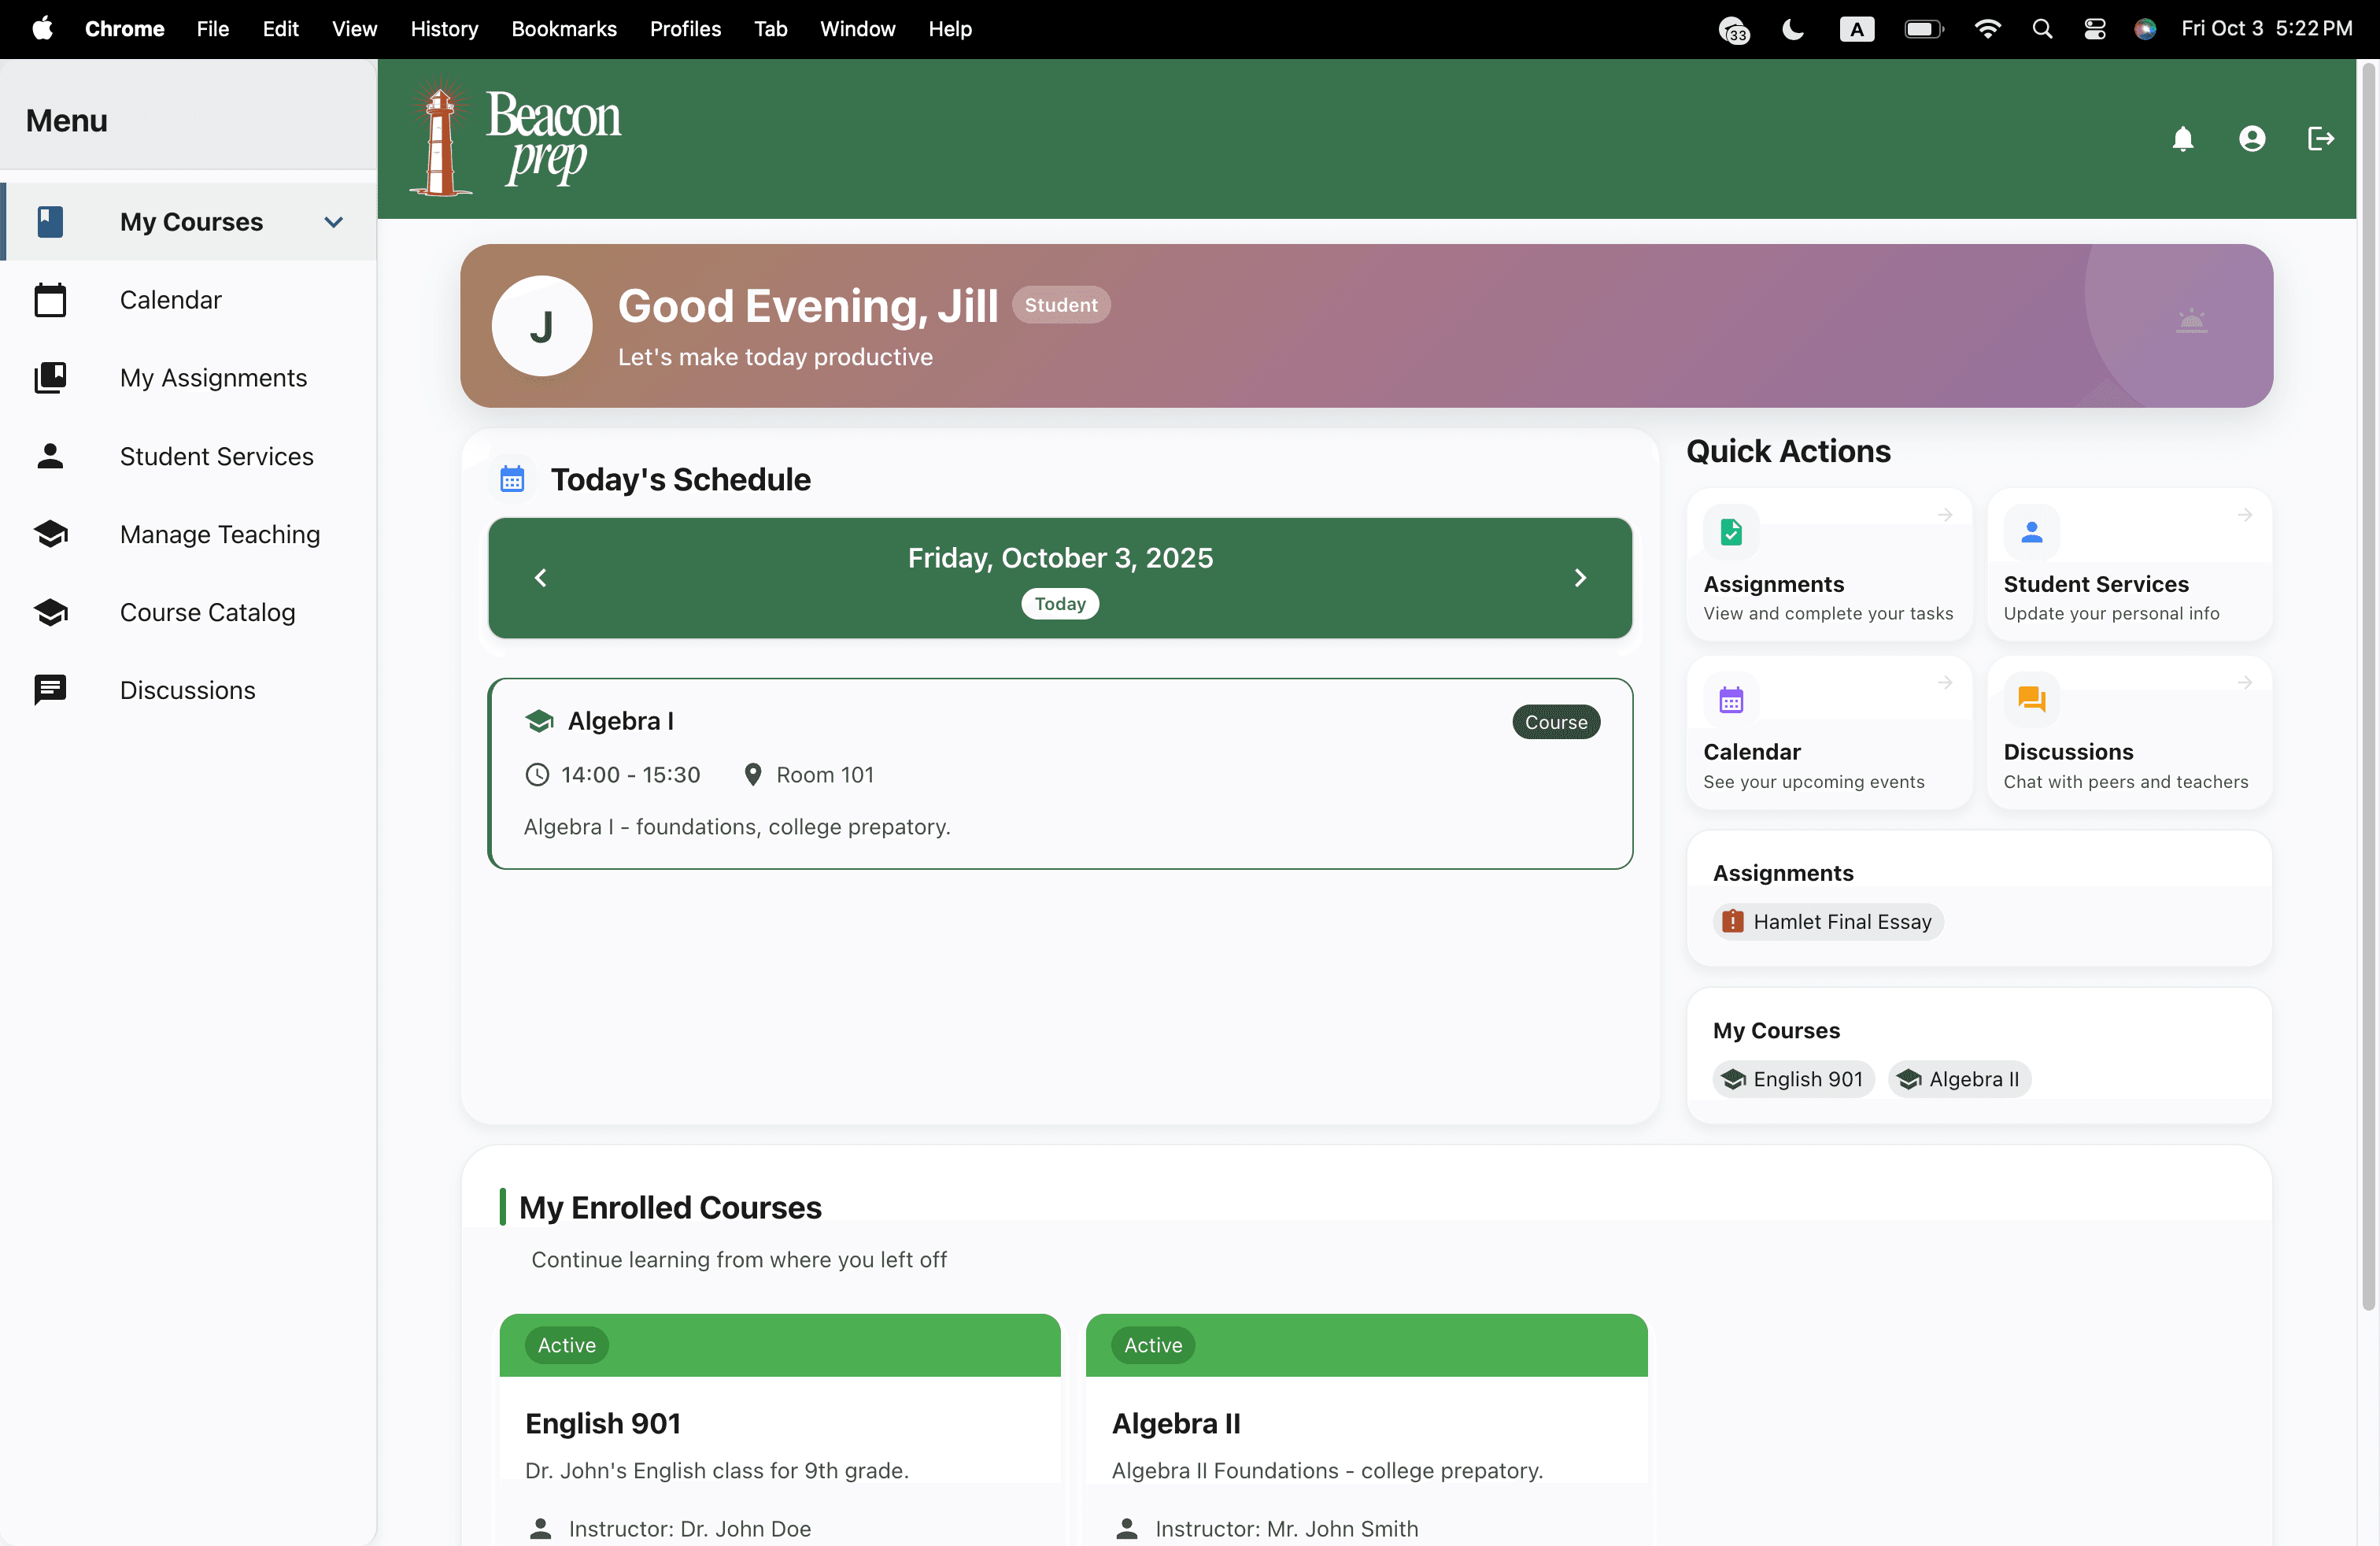The image size is (2380, 1546).
Task: Click the Jill avatar circle
Action: tap(541, 326)
